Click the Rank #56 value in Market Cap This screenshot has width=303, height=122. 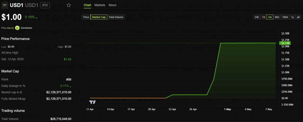pyautogui.click(x=68, y=80)
